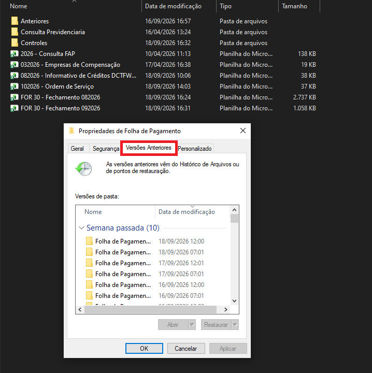Click folder icon of version dated 18/09/2026 12:00
The width and height of the screenshot is (372, 373).
click(89, 241)
